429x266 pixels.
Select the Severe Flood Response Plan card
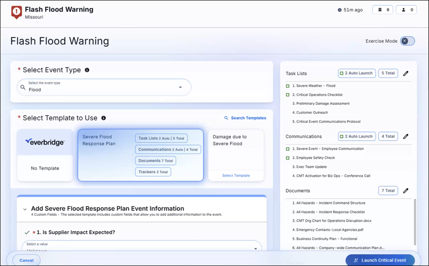click(x=141, y=155)
